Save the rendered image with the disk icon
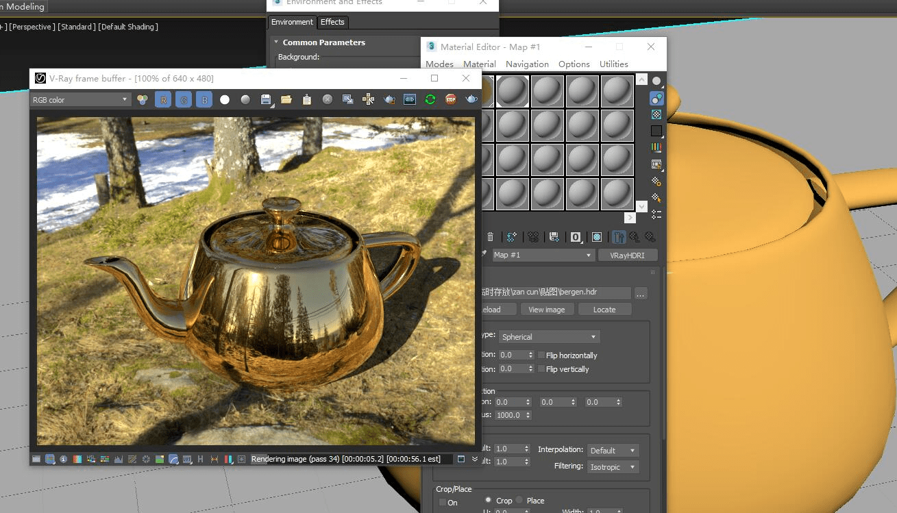This screenshot has height=513, width=897. pyautogui.click(x=266, y=99)
